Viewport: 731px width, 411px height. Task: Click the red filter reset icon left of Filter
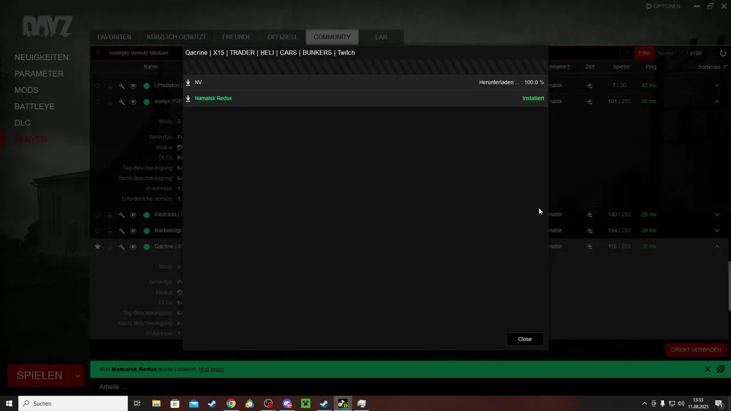pos(626,53)
